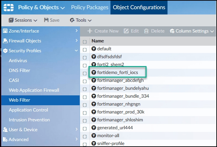Open the Application Control profile list
Screen dimensions: 217x147
[29, 110]
